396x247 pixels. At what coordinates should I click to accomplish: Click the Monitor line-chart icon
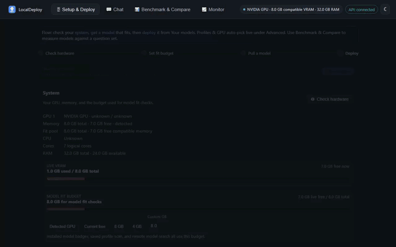pyautogui.click(x=204, y=9)
